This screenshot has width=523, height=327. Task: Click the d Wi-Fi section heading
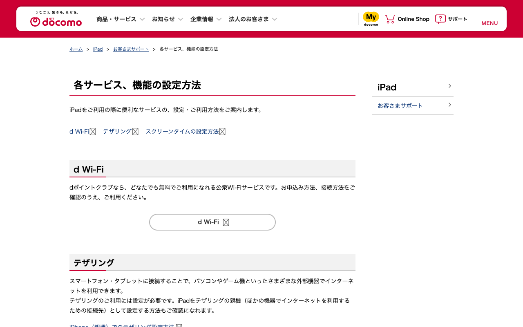[x=89, y=169]
